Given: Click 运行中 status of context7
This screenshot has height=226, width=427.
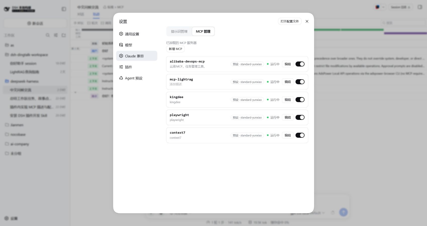Looking at the screenshot, I should point(273,135).
